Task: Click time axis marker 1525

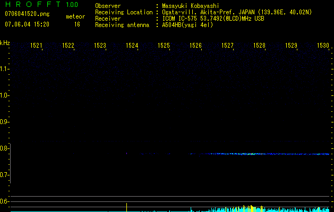Action: coord(164,46)
